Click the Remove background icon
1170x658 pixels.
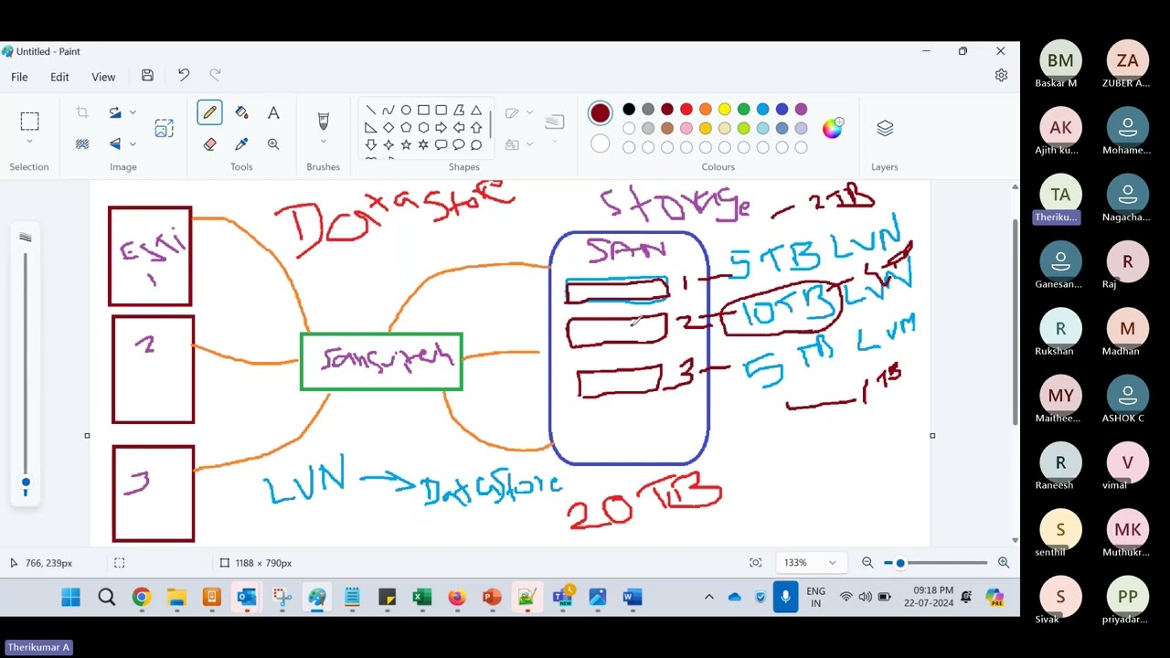pyautogui.click(x=82, y=143)
